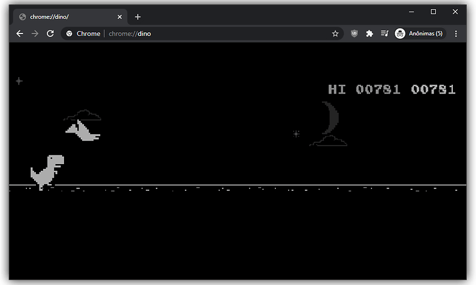This screenshot has width=476, height=285.
Task: Open the media control playlist icon
Action: (x=385, y=33)
